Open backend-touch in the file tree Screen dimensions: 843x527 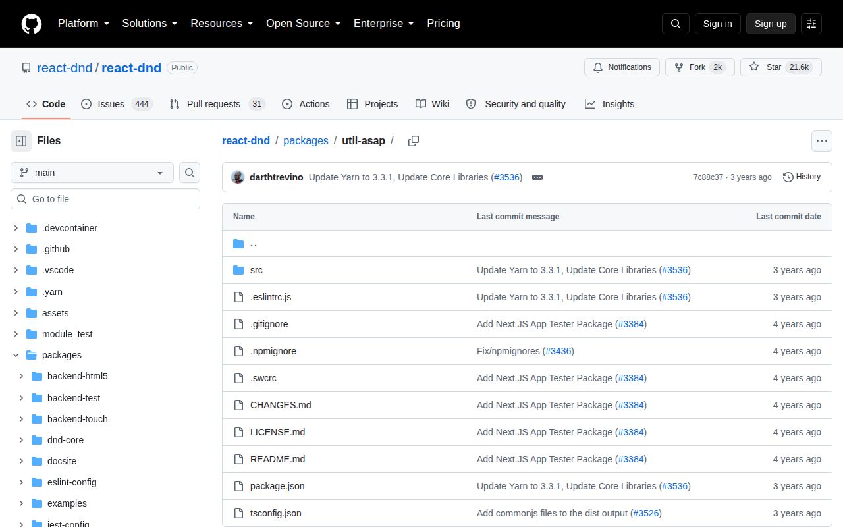click(78, 419)
